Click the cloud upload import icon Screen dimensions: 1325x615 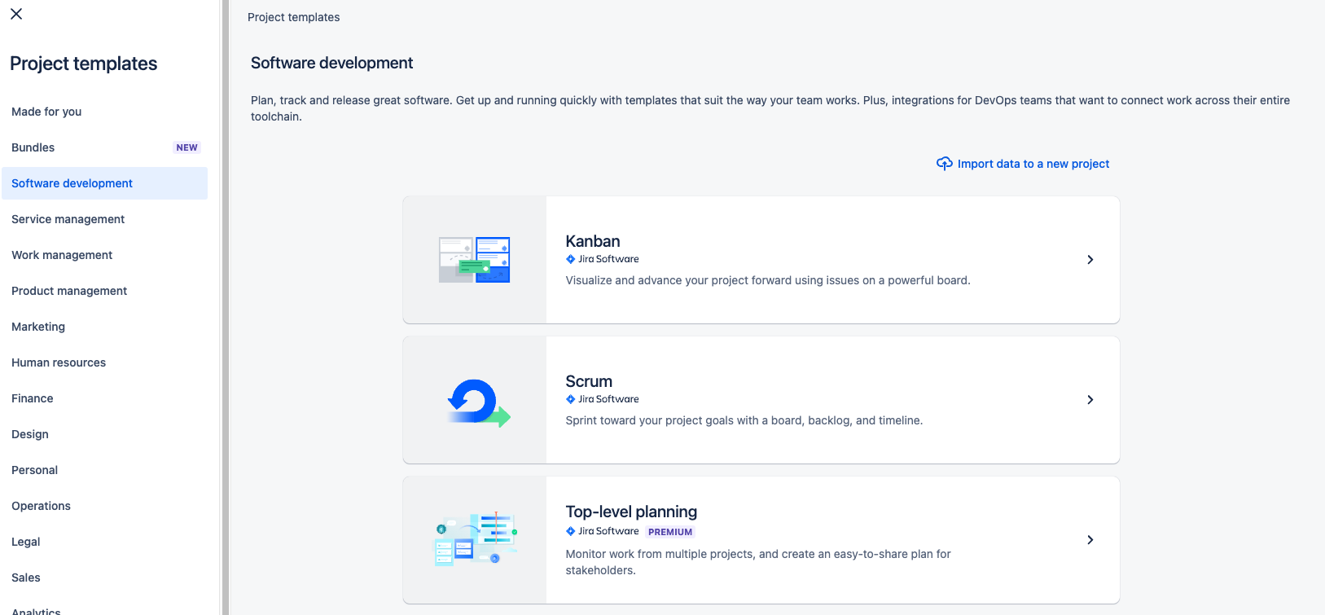tap(945, 164)
